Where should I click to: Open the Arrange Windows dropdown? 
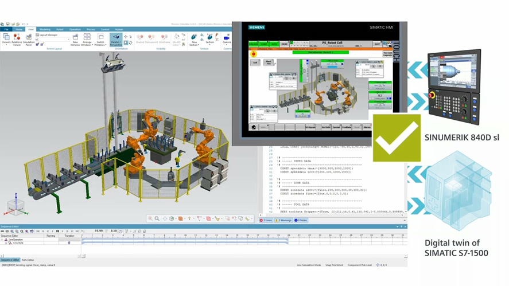tap(87, 40)
